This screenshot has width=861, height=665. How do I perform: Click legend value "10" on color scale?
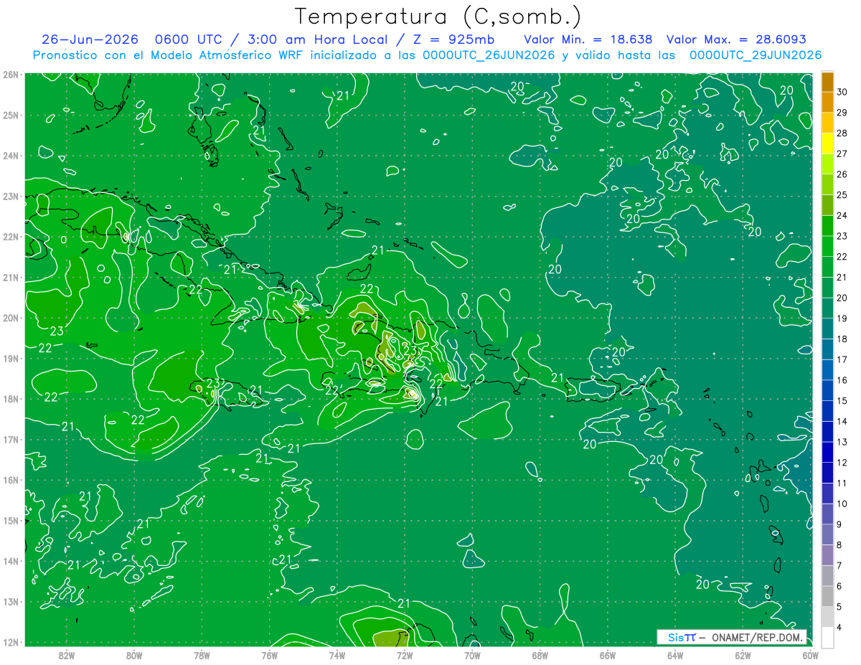coord(842,504)
